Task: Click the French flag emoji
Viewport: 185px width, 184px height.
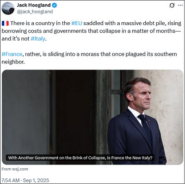Action: pos(6,23)
